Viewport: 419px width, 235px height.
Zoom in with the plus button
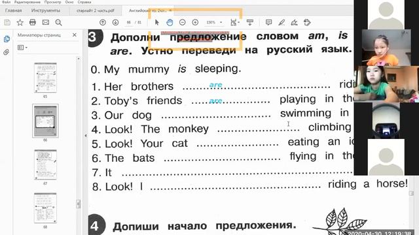pos(195,22)
